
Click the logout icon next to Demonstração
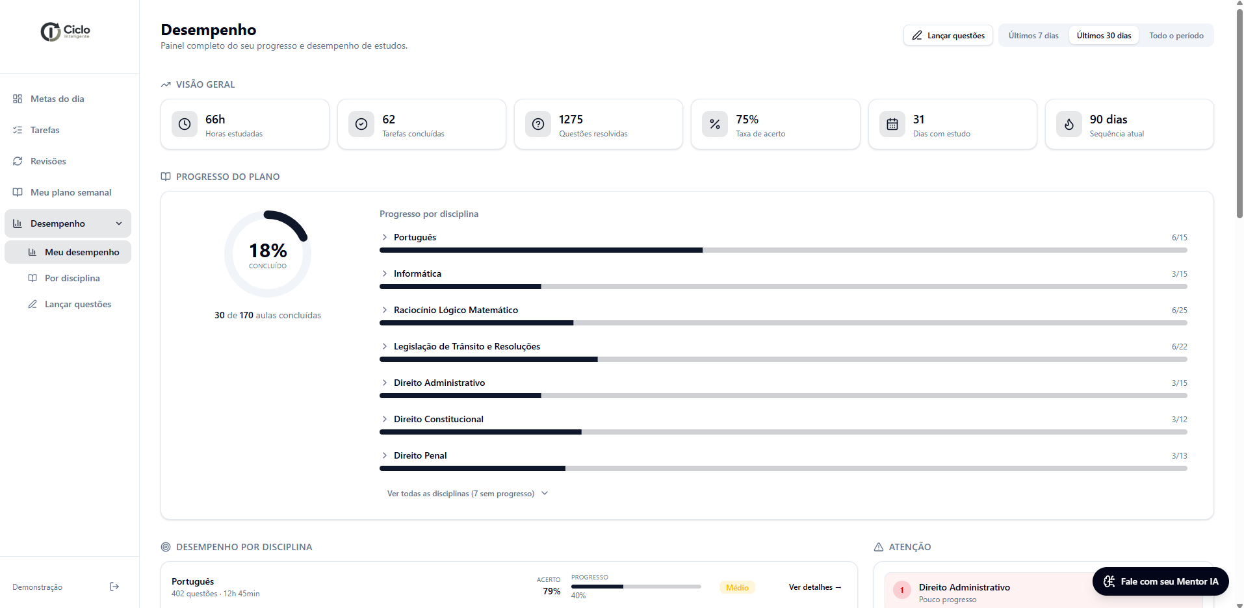114,587
